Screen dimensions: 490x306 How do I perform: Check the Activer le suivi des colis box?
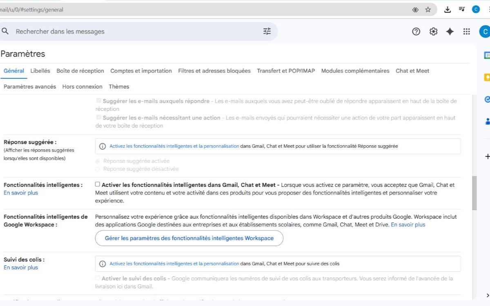[97, 278]
